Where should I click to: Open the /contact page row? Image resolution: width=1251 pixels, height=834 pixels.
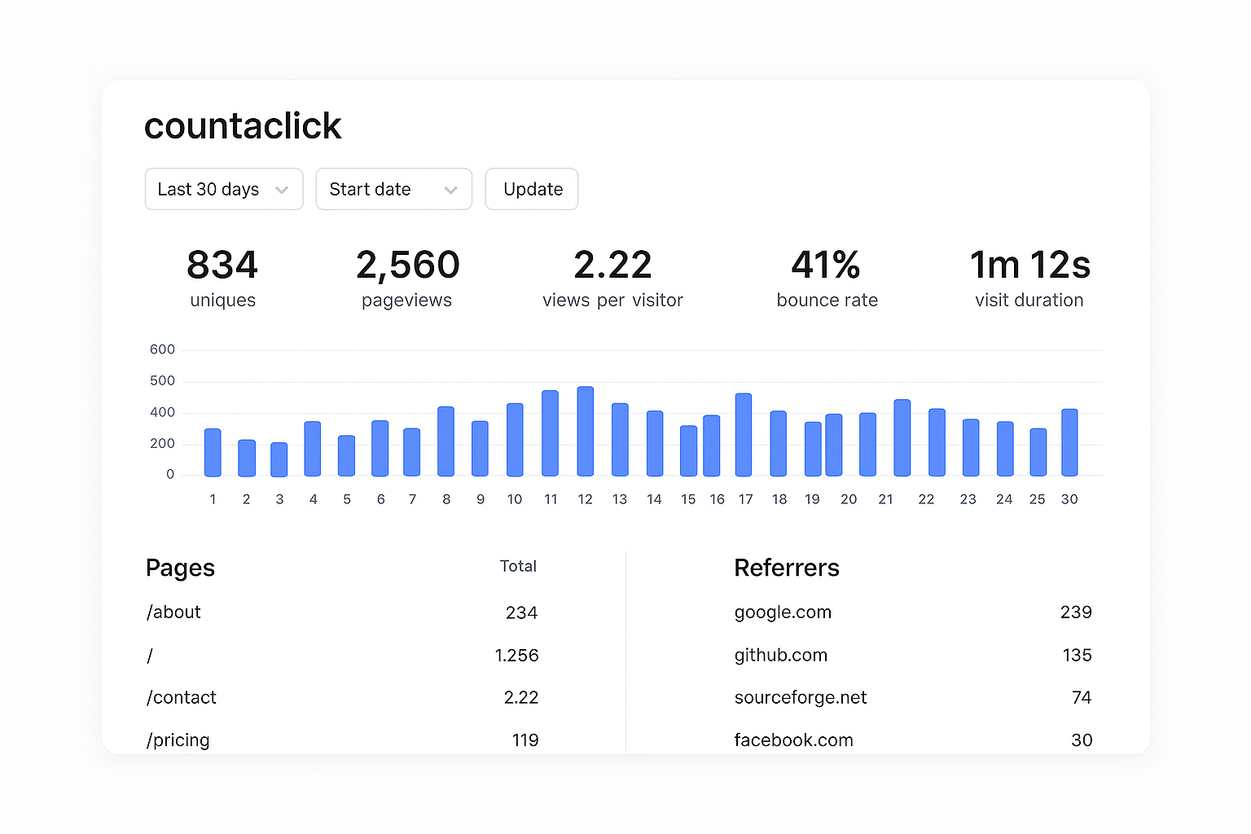click(182, 698)
